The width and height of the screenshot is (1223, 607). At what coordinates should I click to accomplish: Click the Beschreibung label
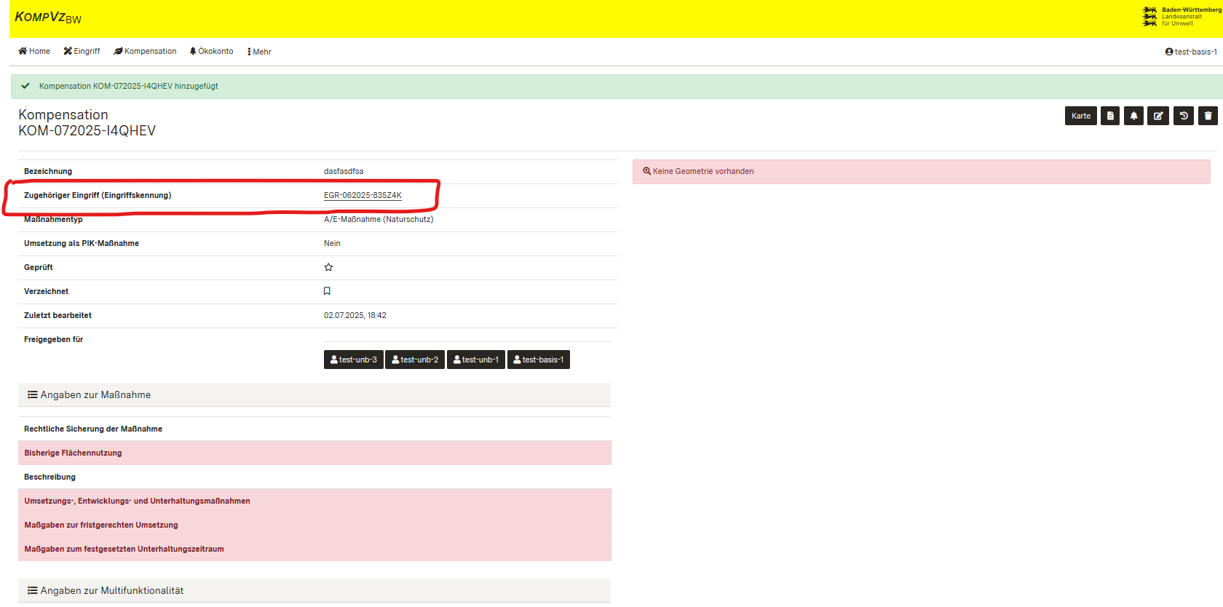pos(50,477)
